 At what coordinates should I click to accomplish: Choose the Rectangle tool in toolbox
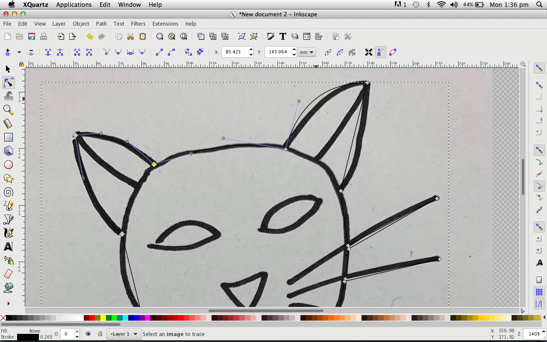point(8,137)
